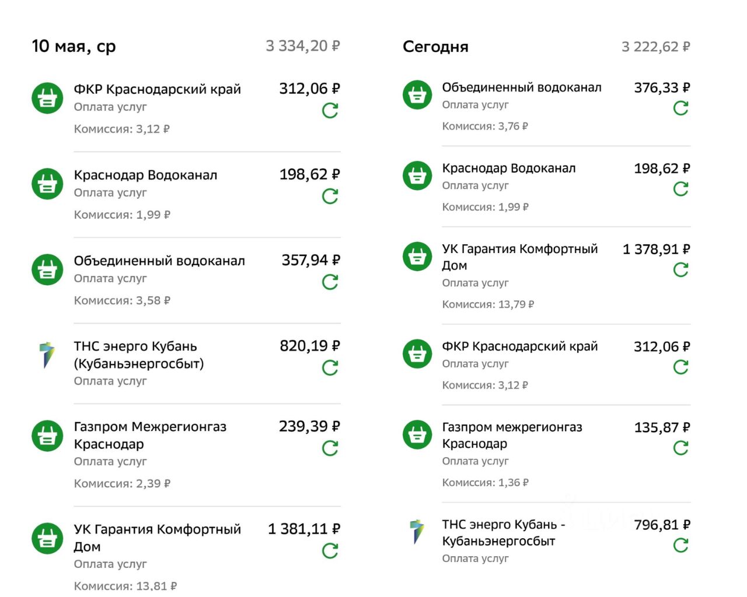Click the ТНС энерго logo in left list
Image resolution: width=747 pixels, height=597 pixels.
click(x=47, y=355)
